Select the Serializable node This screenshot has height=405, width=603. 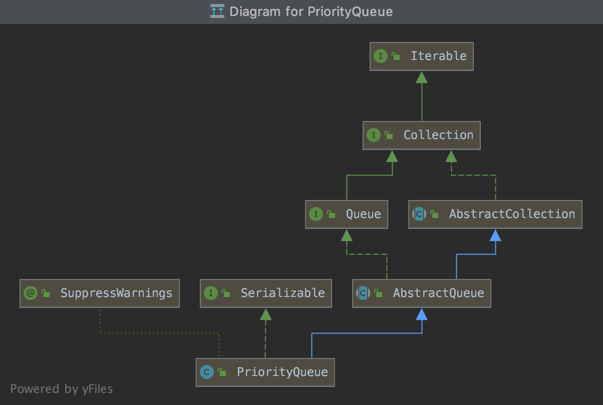pos(283,293)
